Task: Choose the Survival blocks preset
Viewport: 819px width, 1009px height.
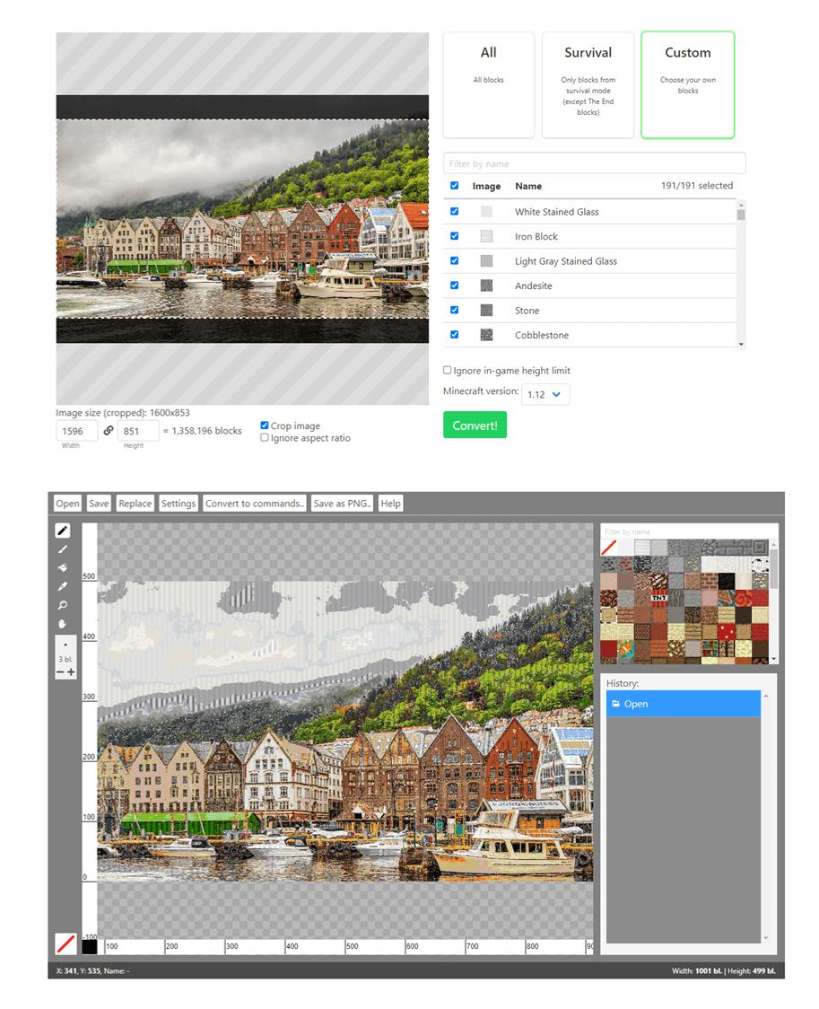Action: 588,85
